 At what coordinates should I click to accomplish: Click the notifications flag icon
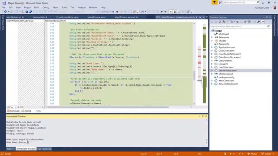click(214, 2)
